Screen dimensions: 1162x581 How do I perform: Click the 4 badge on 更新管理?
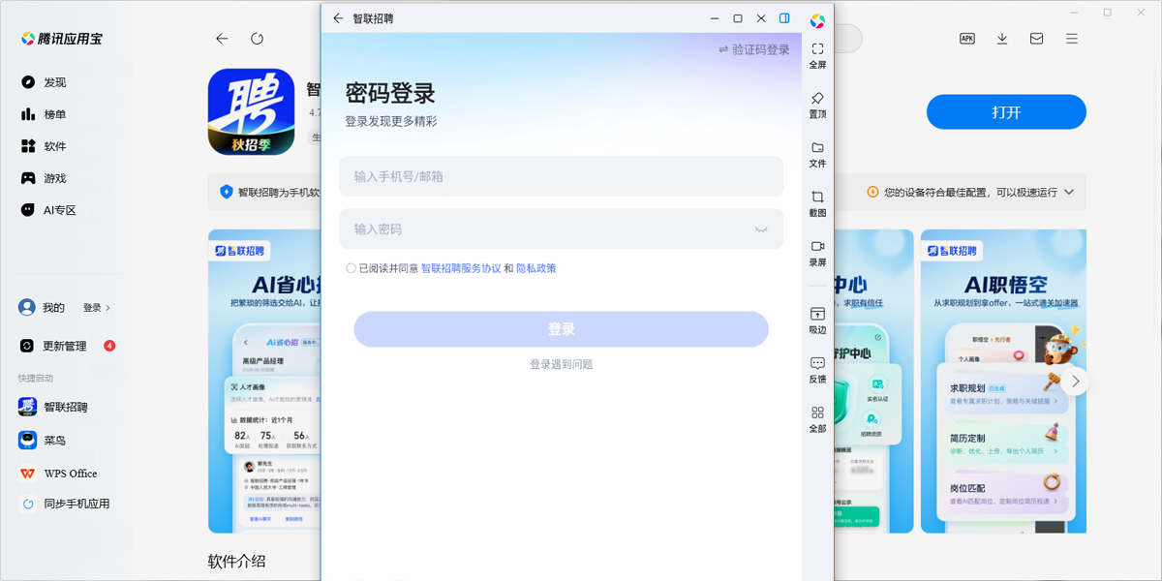tap(109, 346)
